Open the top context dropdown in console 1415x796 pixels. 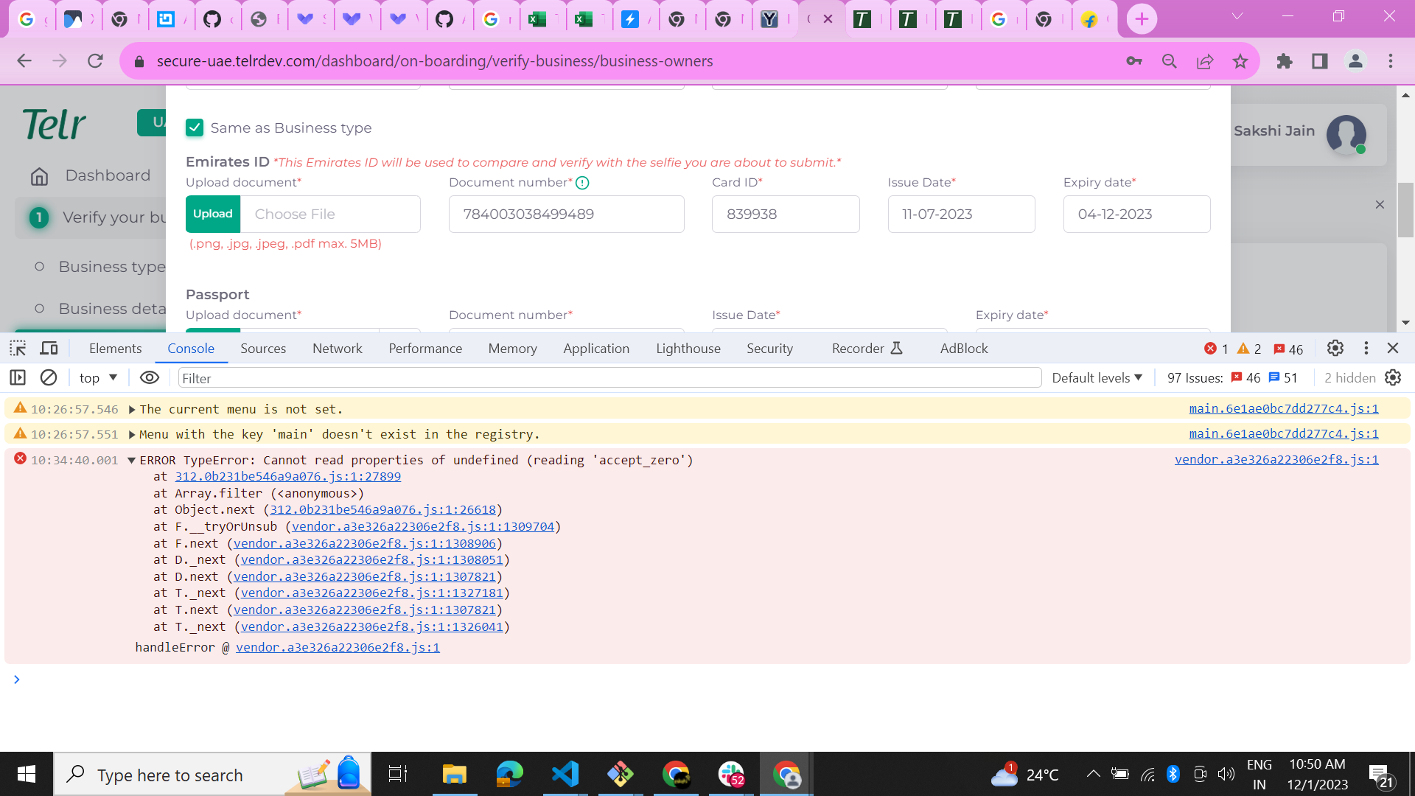click(x=98, y=377)
